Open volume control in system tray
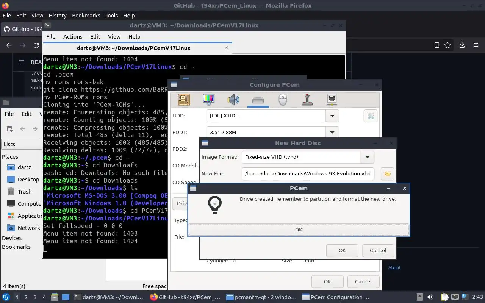The height and width of the screenshot is (303, 485). 430,297
